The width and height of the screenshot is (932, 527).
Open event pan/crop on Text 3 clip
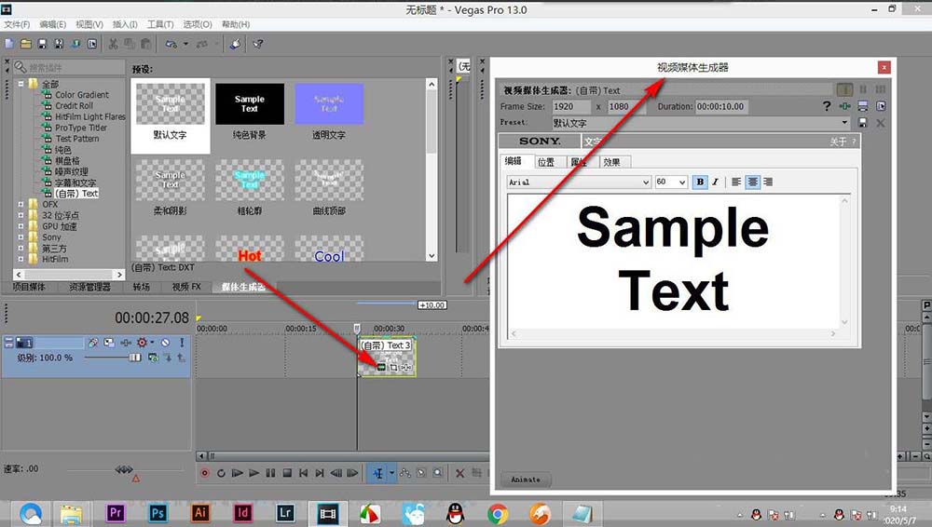(x=393, y=368)
